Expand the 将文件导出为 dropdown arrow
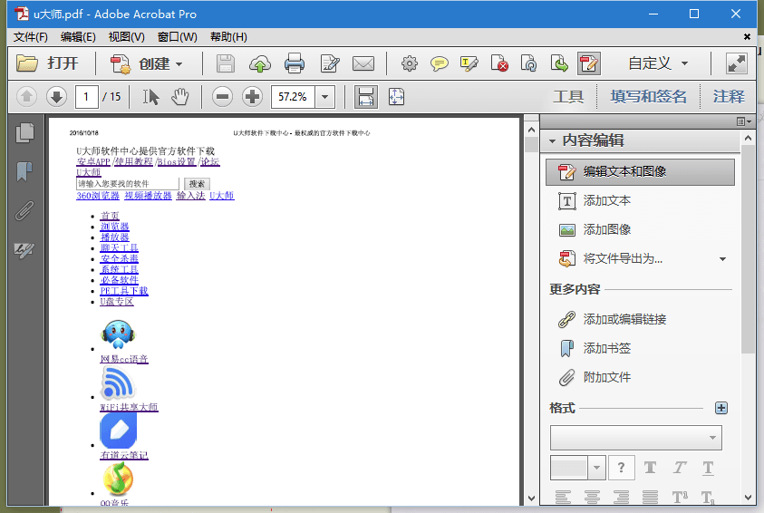764x513 pixels. (722, 259)
